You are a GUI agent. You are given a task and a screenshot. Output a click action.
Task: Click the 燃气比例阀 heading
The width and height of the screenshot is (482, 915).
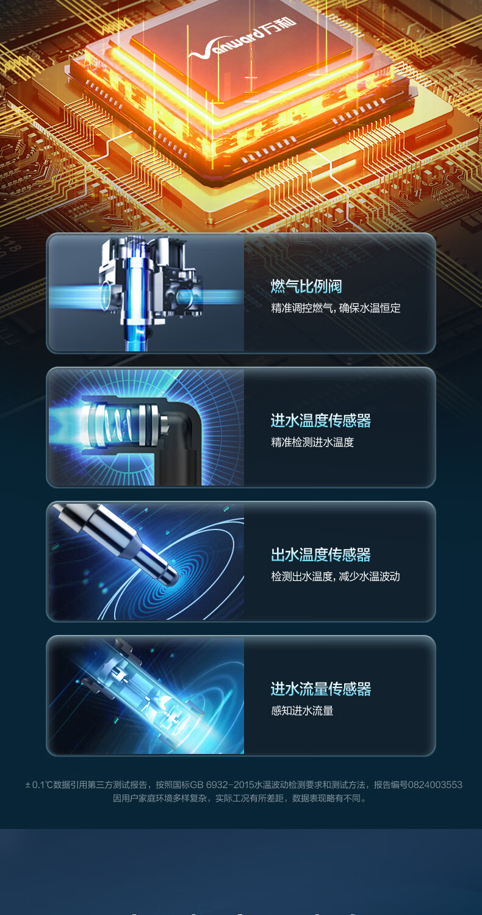tap(306, 286)
